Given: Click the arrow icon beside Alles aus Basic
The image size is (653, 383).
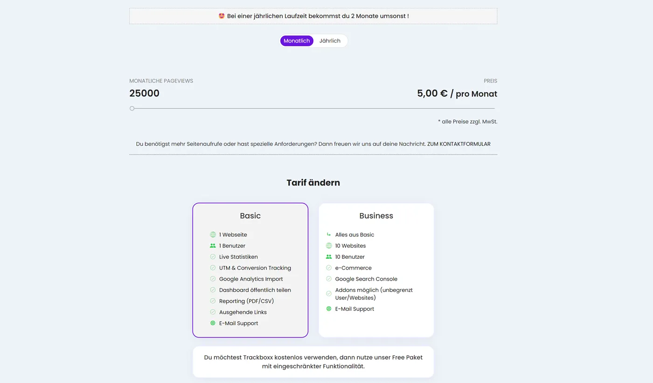Looking at the screenshot, I should pyautogui.click(x=329, y=234).
